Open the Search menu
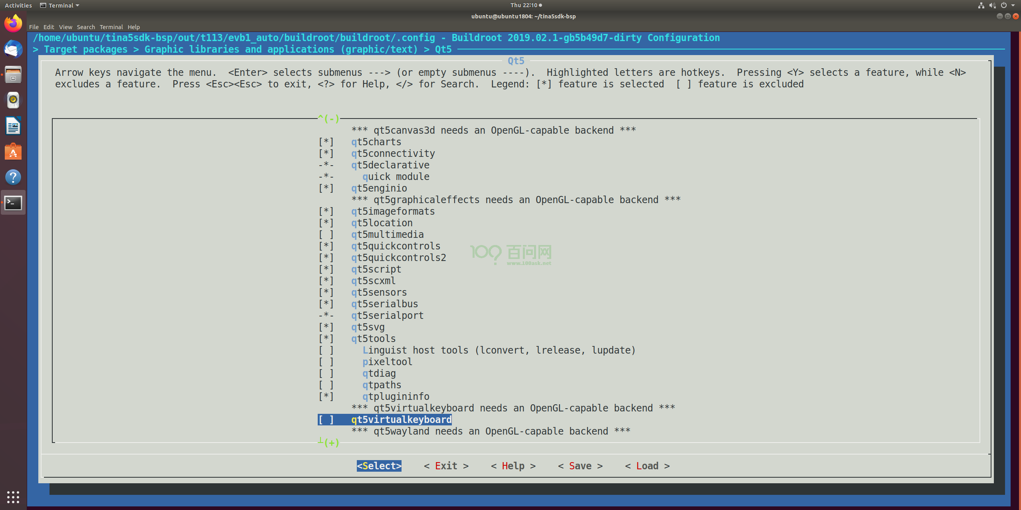 pyautogui.click(x=86, y=27)
